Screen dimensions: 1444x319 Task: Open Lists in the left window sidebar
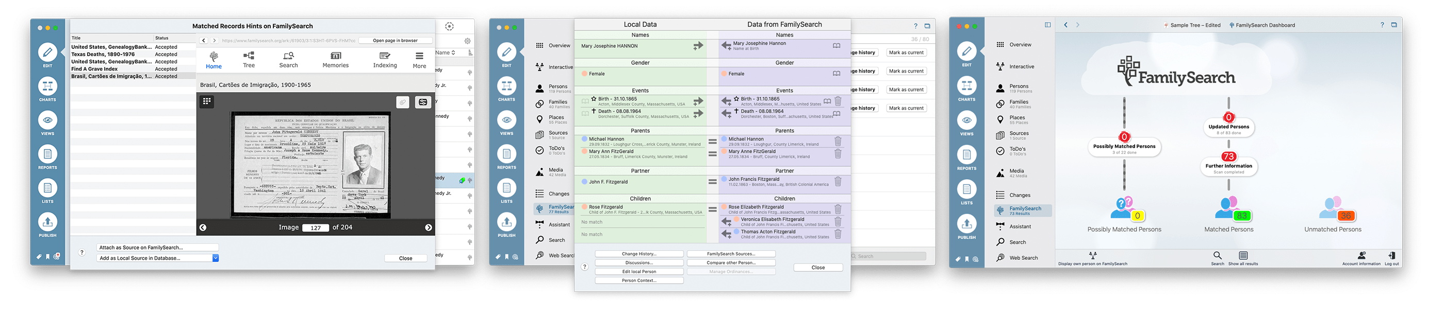(x=47, y=191)
